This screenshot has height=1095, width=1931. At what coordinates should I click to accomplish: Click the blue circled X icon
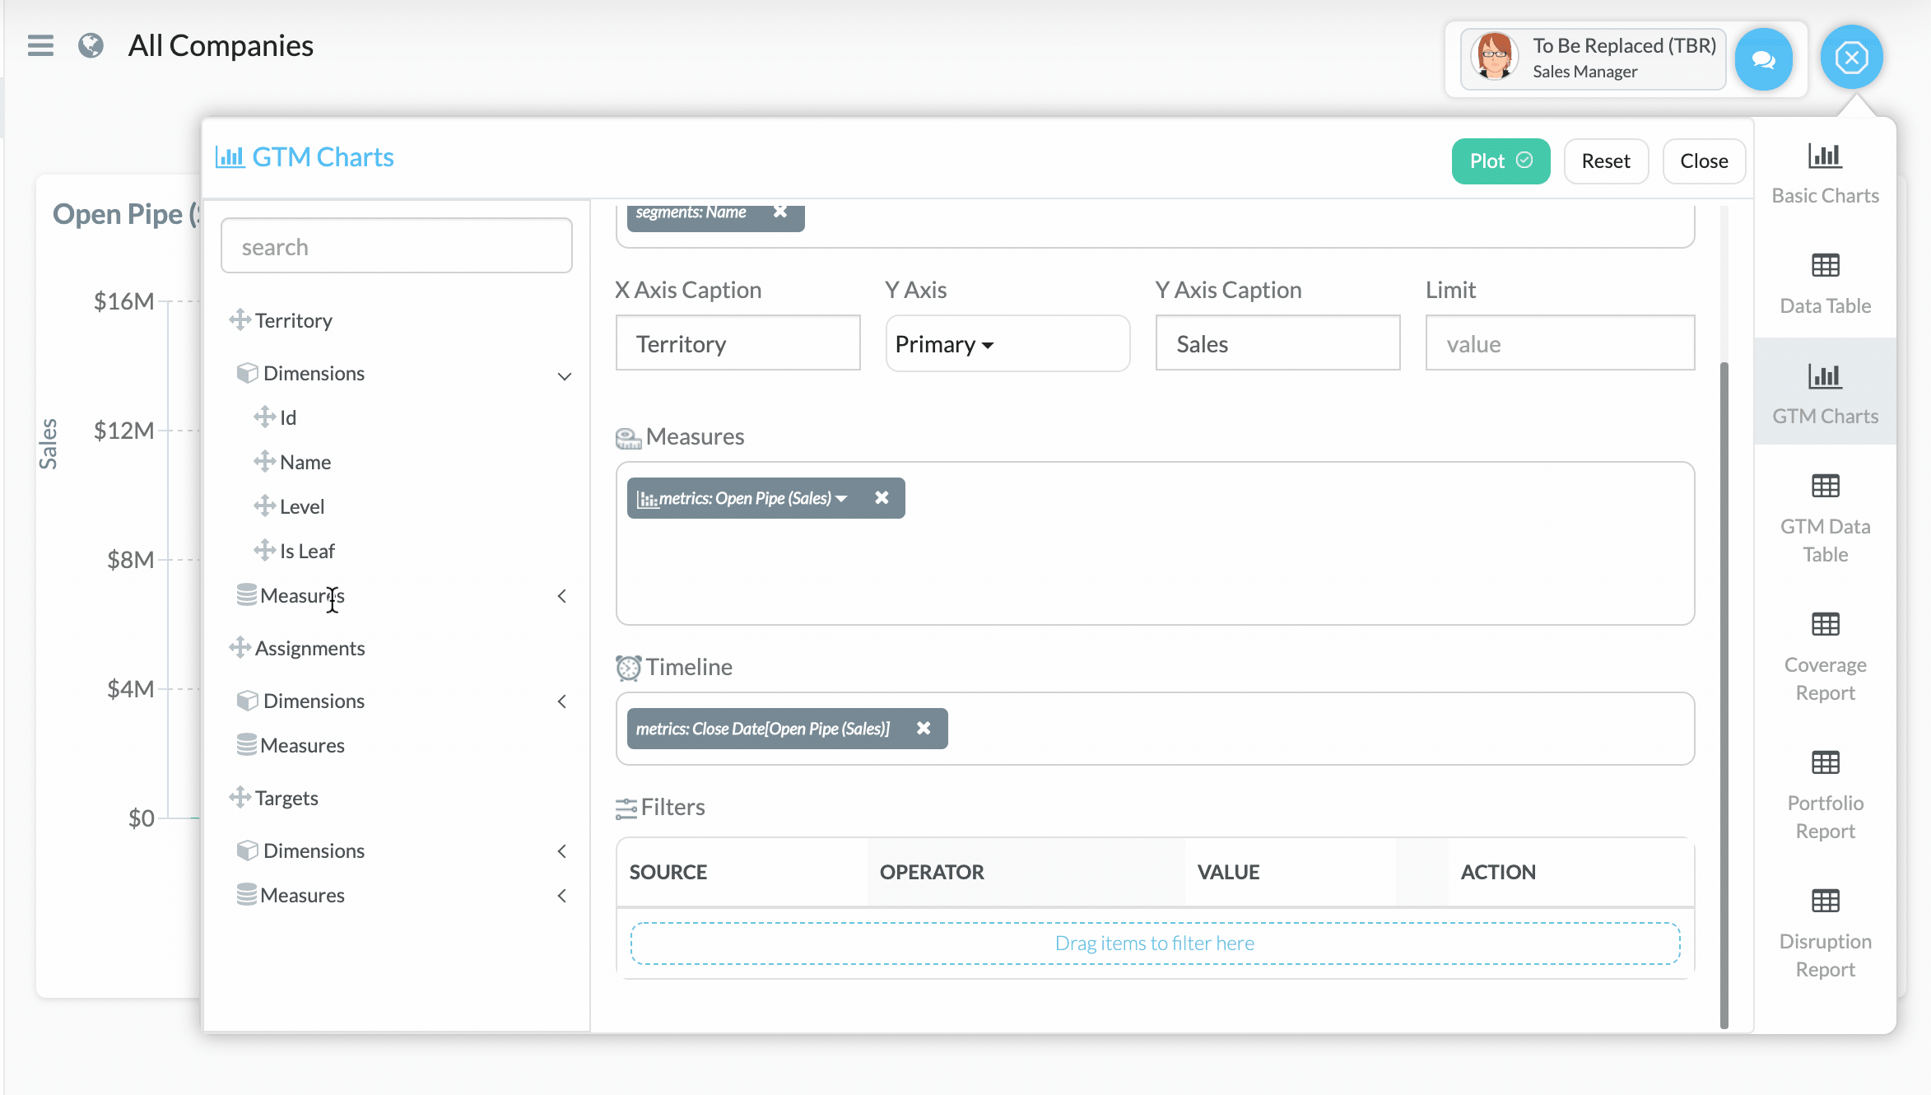point(1851,58)
